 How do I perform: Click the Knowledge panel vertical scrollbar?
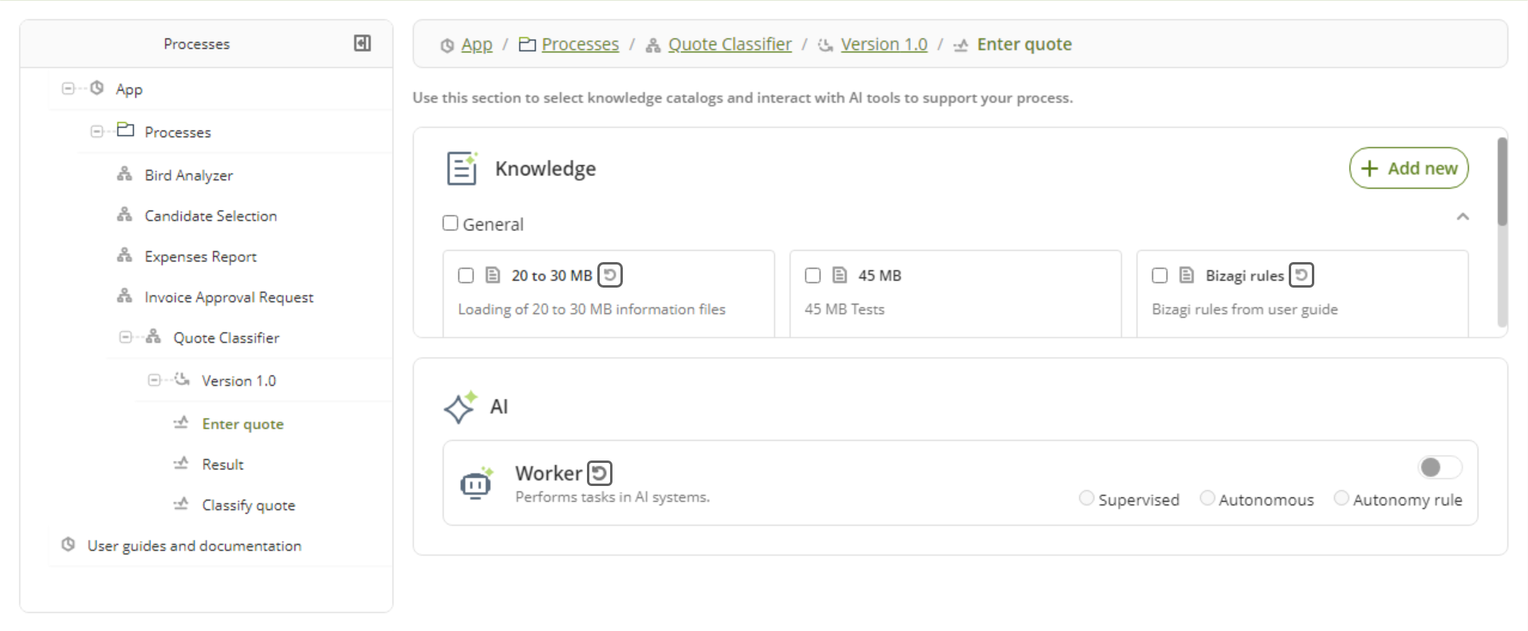1502,183
